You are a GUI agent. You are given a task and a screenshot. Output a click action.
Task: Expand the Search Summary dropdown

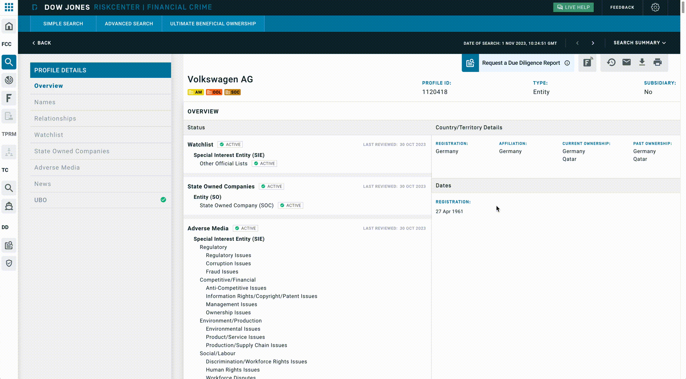point(640,43)
